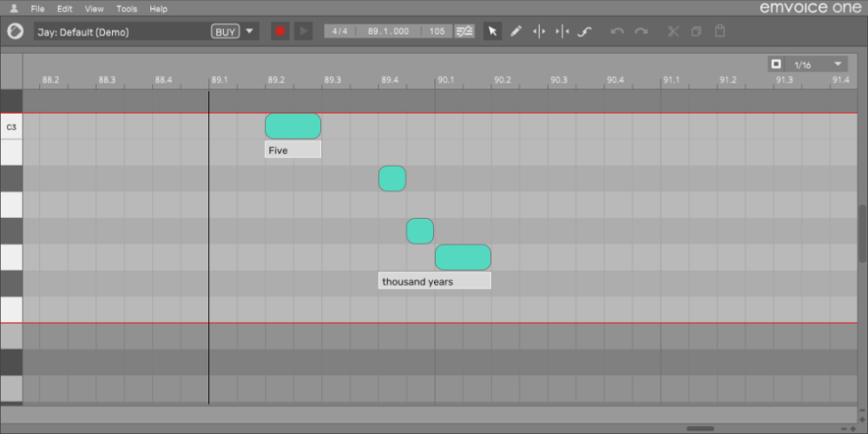Image resolution: width=868 pixels, height=434 pixels.
Task: Open the View menu
Action: (94, 9)
